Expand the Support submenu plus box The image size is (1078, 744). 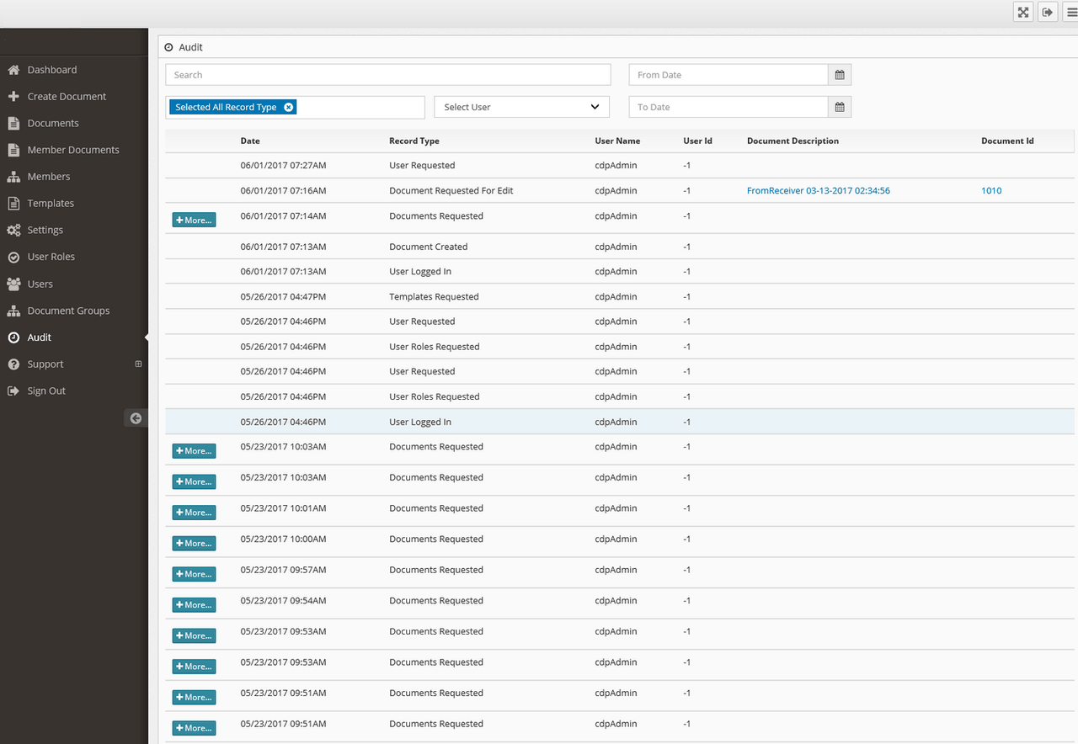pos(138,364)
